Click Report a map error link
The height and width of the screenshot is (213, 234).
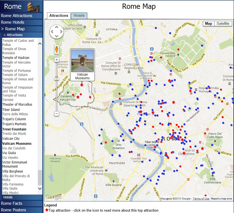pyautogui.click(x=221, y=198)
